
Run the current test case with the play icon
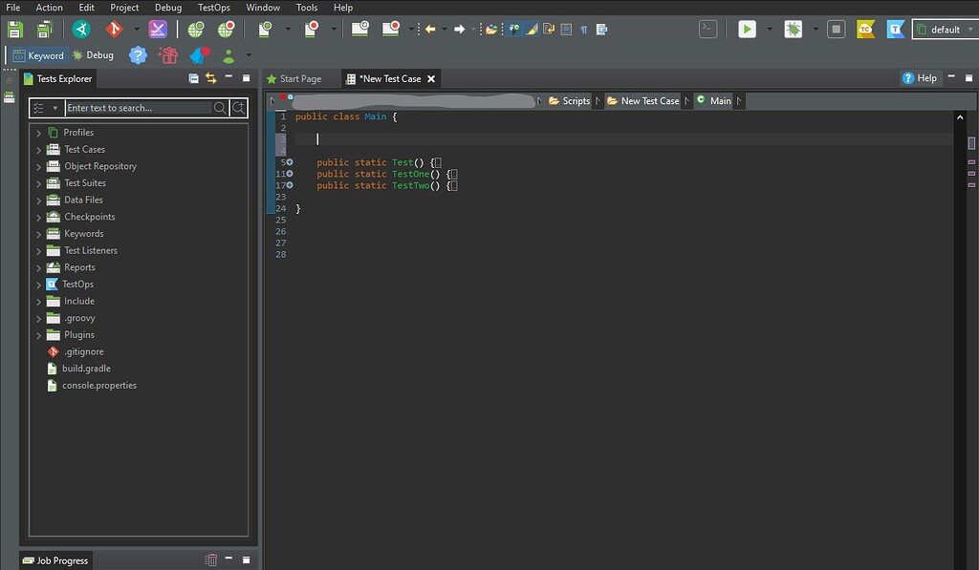pos(748,29)
